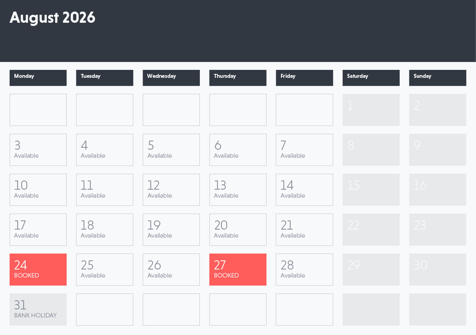Image resolution: width=476 pixels, height=335 pixels.
Task: Click Sunday August 30 cell
Action: (438, 270)
